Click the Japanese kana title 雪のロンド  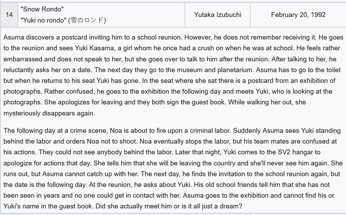pyautogui.click(x=87, y=20)
